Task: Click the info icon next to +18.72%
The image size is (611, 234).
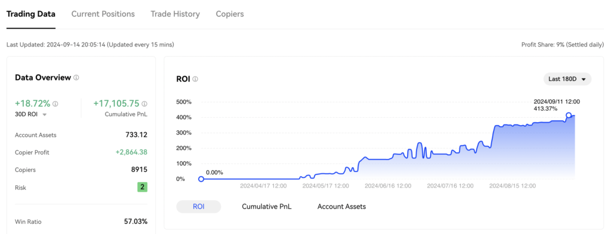Action: (x=55, y=104)
